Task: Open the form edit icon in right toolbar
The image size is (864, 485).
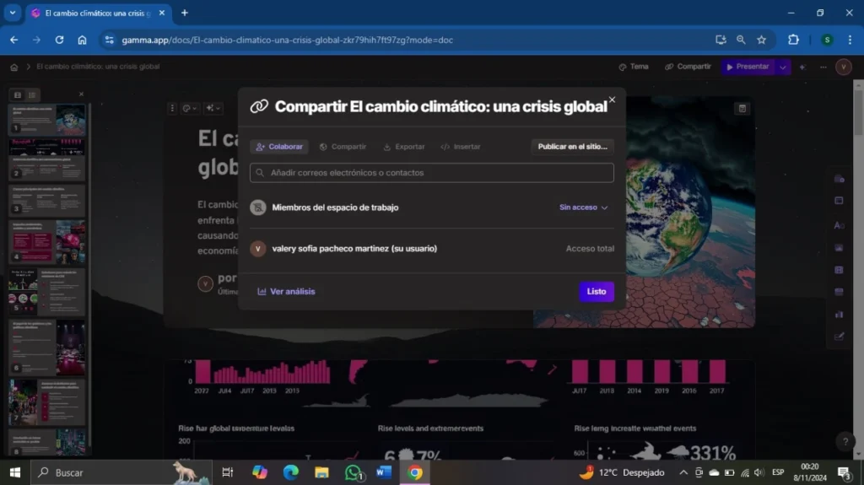Action: (x=840, y=337)
